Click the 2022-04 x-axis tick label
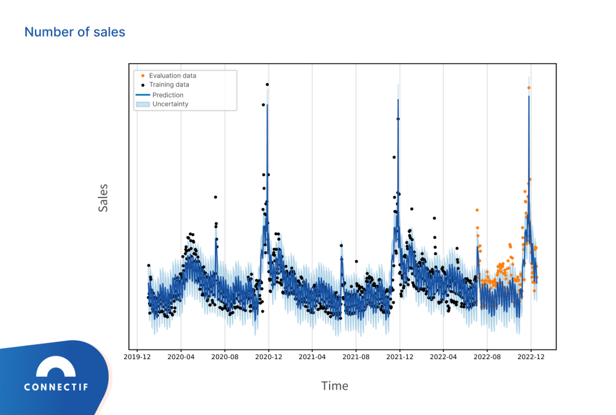Image resolution: width=616 pixels, height=415 pixels. (x=443, y=357)
